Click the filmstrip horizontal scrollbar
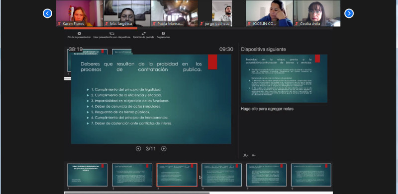Image resolution: width=398 pixels, height=194 pixels. coord(137,193)
